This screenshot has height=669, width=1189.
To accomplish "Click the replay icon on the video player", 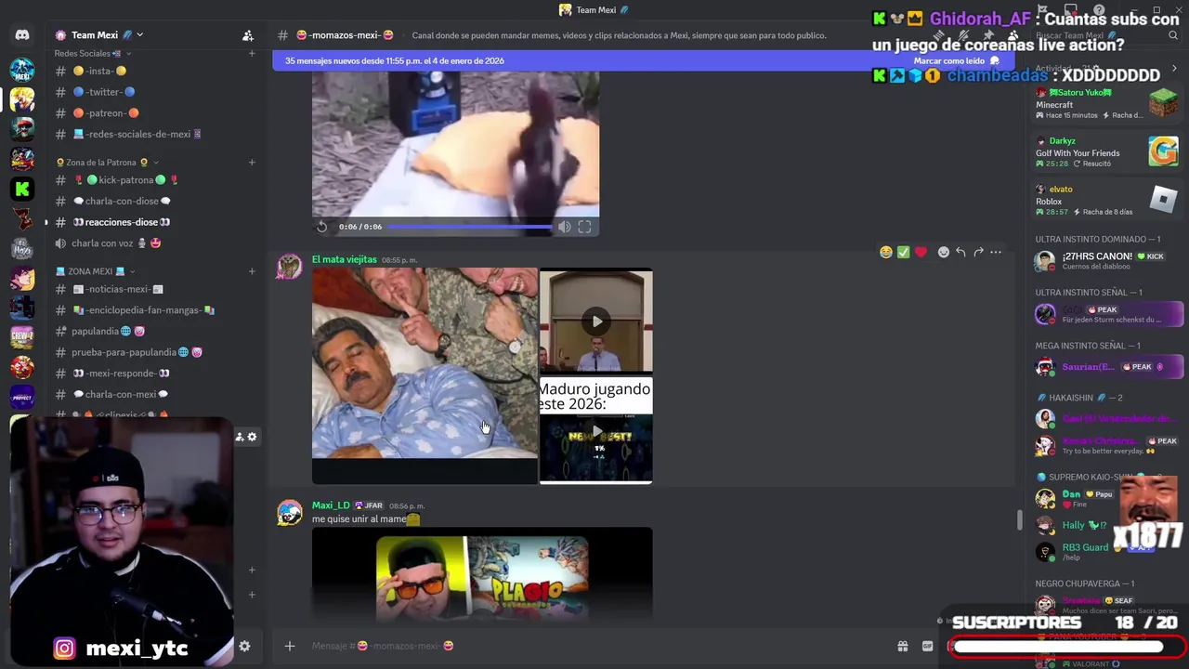I will (x=322, y=227).
